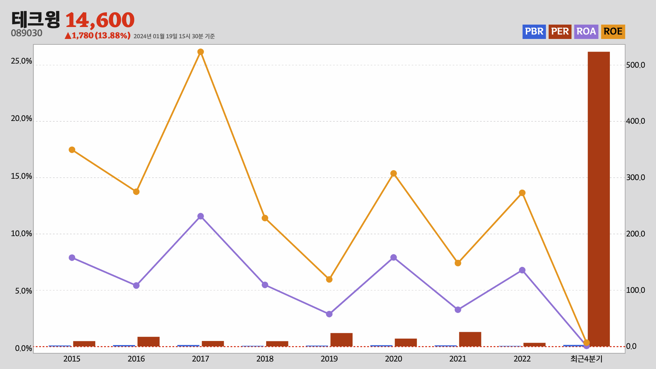
Task: Select the ROA data point for 2020
Action: pos(394,258)
